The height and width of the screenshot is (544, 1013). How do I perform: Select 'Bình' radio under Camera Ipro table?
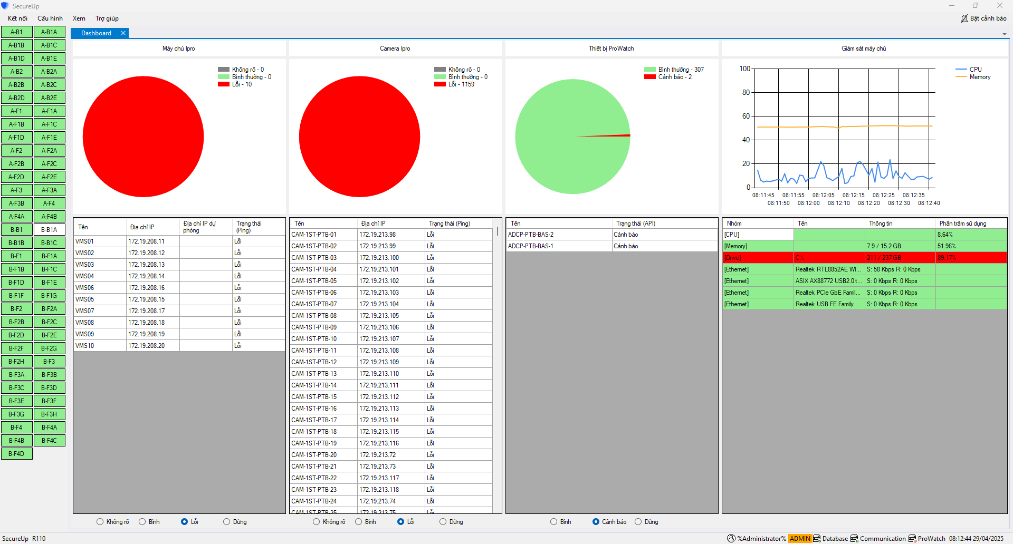pos(359,522)
